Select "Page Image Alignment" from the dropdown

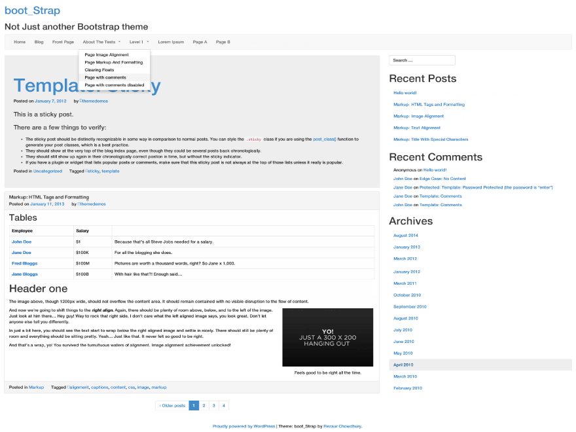tap(107, 55)
